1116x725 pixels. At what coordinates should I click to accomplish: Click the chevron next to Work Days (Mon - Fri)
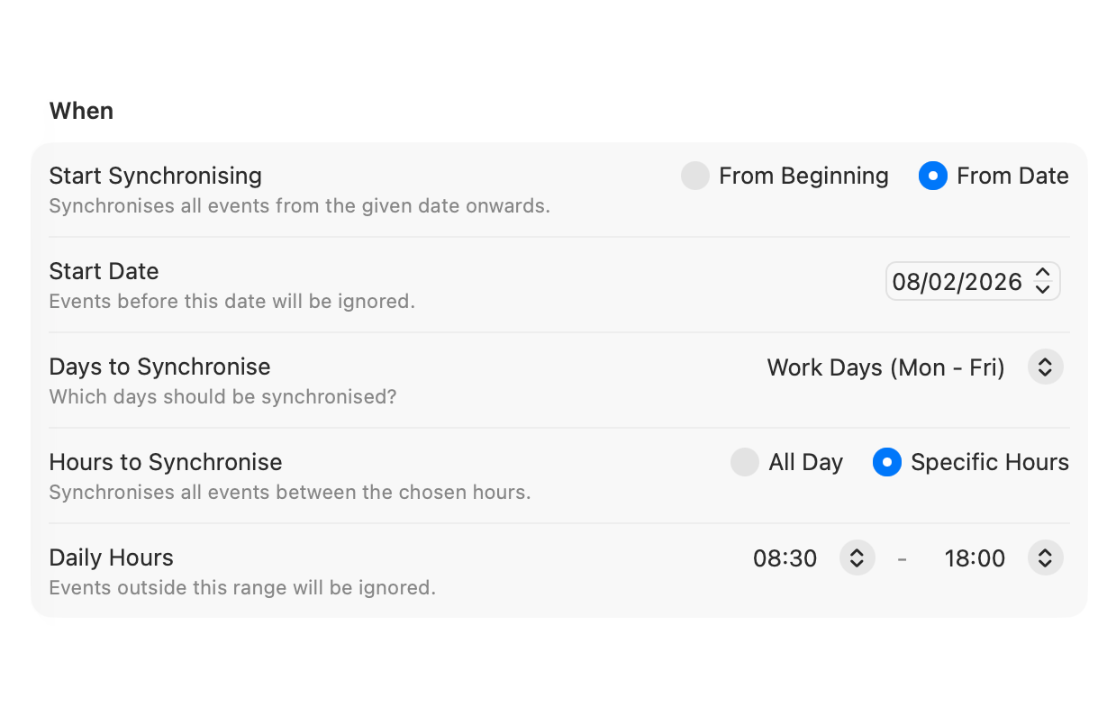click(1045, 367)
